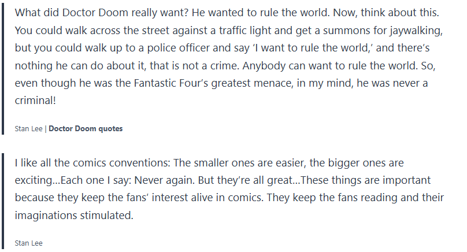Click Stan Lee under the comics conventions quote

point(28,243)
